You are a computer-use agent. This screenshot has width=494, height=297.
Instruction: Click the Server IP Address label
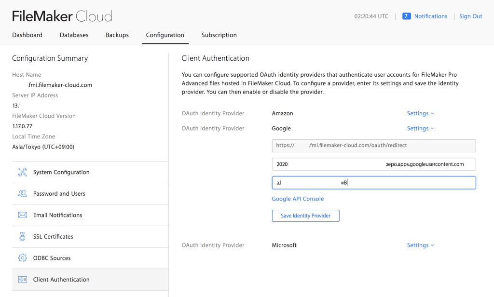click(x=35, y=95)
